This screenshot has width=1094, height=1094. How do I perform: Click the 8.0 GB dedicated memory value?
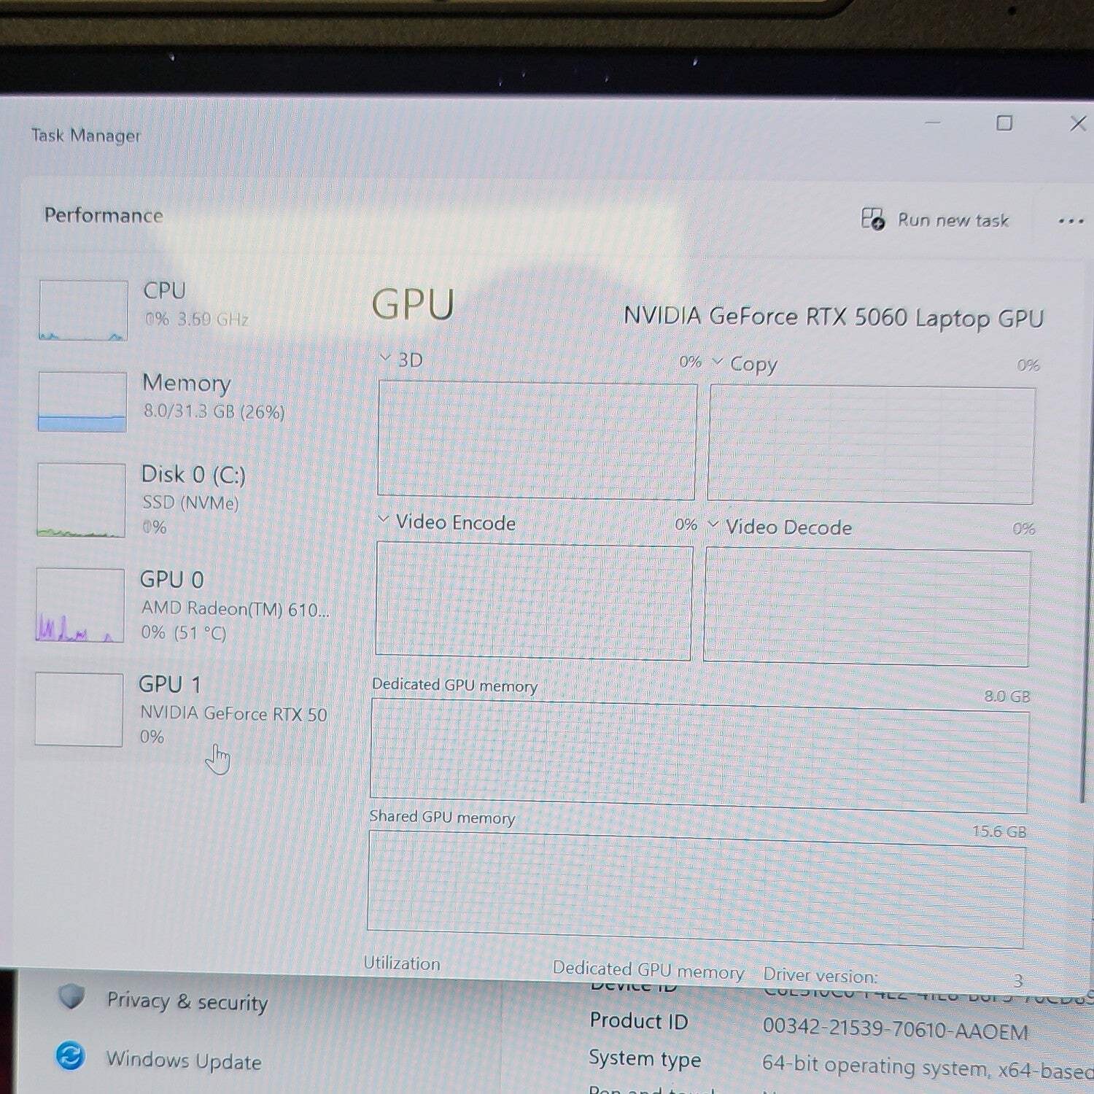1007,697
